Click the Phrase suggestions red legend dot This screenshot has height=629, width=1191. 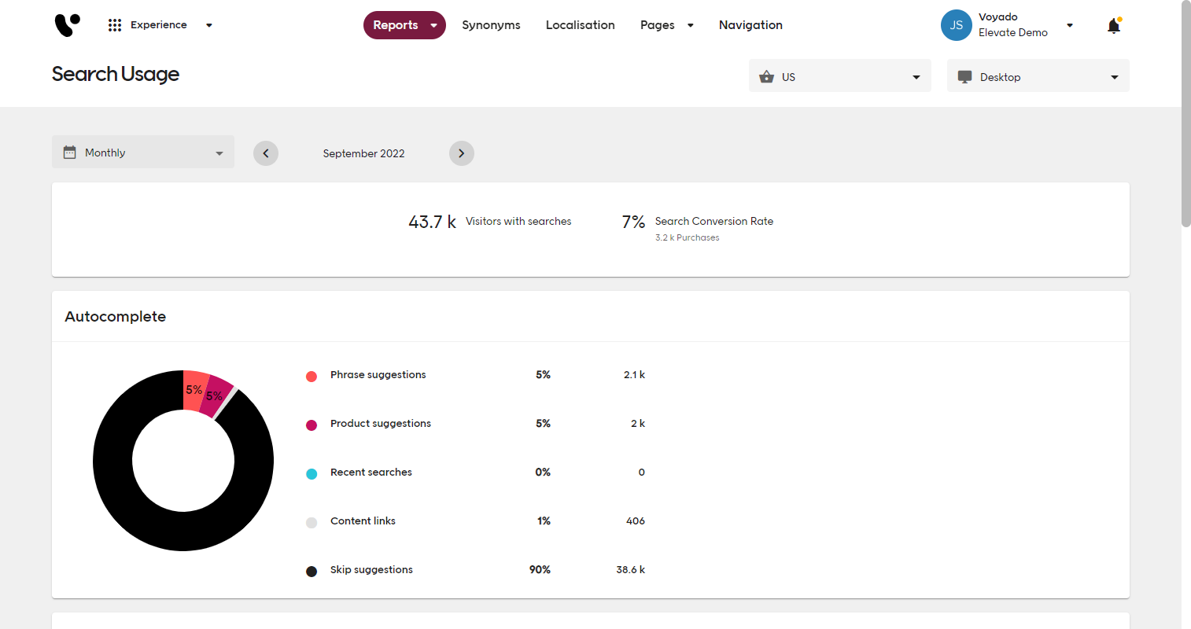click(x=312, y=377)
